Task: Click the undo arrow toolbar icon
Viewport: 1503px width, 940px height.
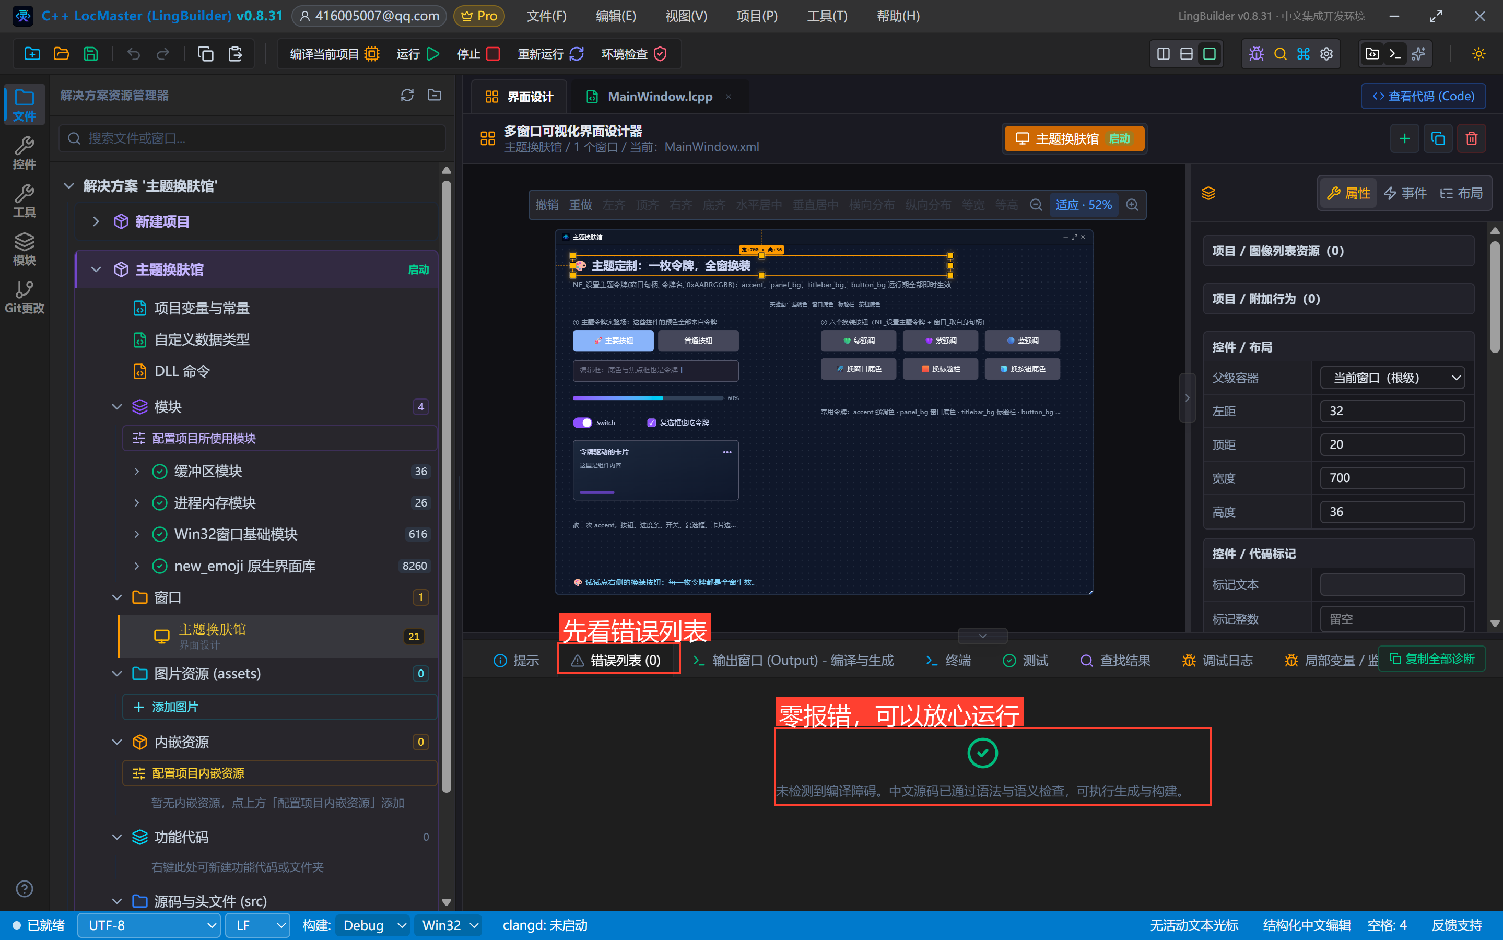Action: click(133, 54)
